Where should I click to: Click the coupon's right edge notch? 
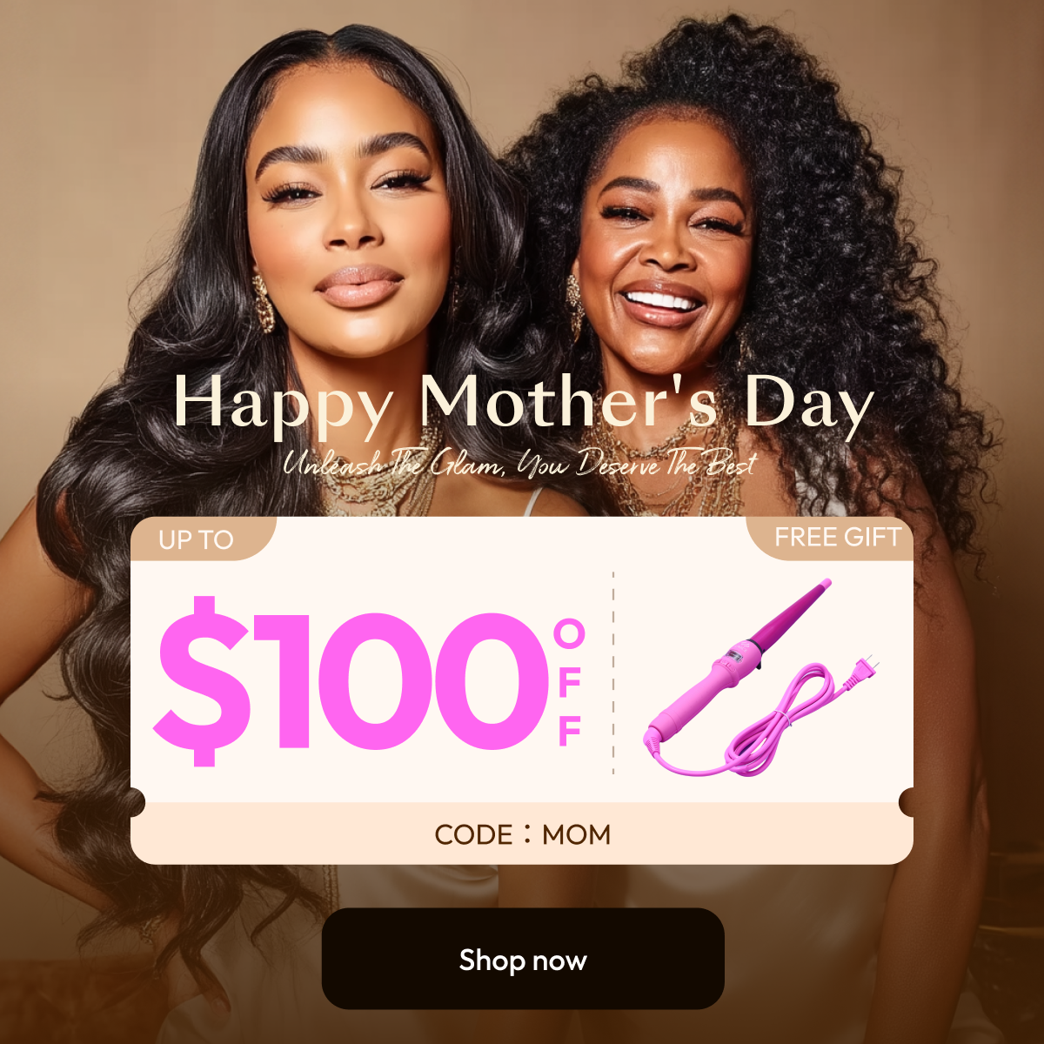pyautogui.click(x=907, y=802)
